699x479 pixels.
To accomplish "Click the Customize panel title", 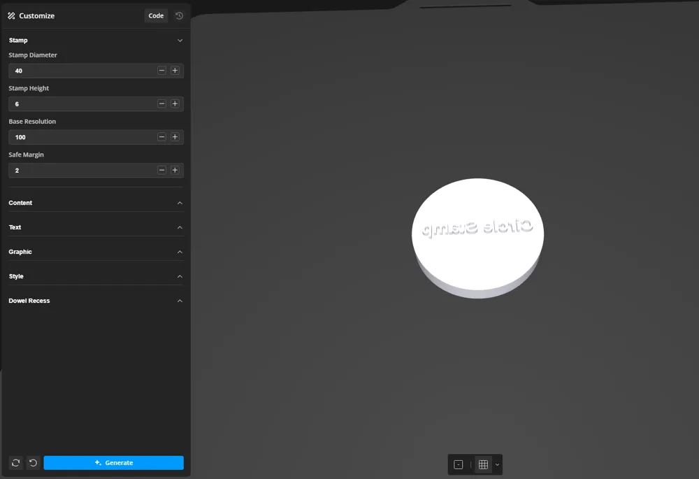I will click(x=36, y=15).
